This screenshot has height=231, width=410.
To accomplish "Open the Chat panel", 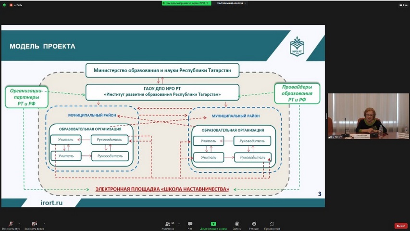I will click(x=190, y=226).
